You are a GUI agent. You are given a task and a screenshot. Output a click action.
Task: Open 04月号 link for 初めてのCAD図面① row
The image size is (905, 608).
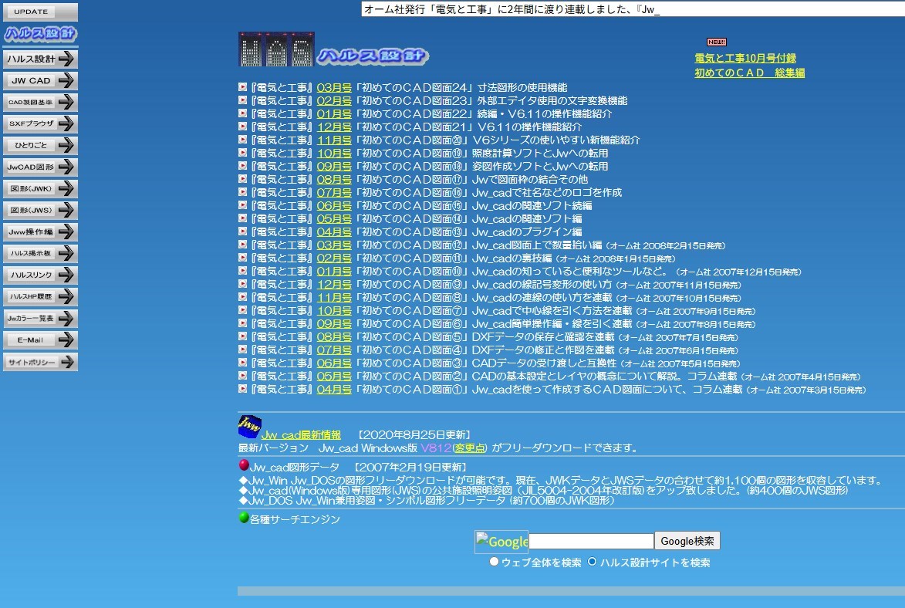pos(334,390)
